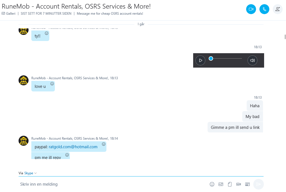
Task: Click the "My bad" message bubble
Action: (x=252, y=117)
